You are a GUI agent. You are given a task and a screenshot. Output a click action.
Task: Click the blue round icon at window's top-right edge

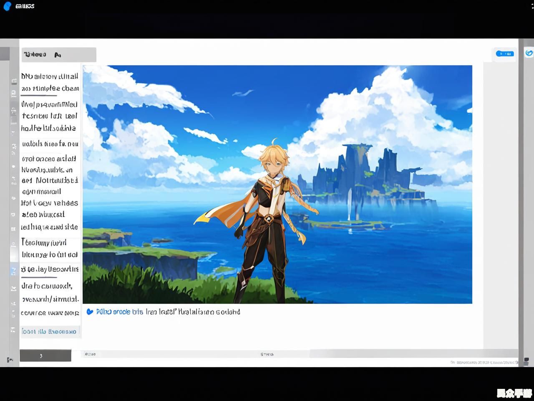[x=529, y=53]
